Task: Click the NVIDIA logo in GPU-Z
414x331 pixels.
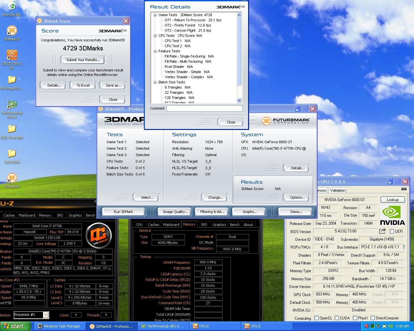Action: click(392, 215)
